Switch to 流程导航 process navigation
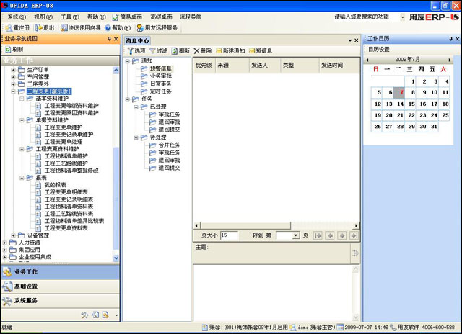Screen dimensions: 462x334 coord(191,17)
